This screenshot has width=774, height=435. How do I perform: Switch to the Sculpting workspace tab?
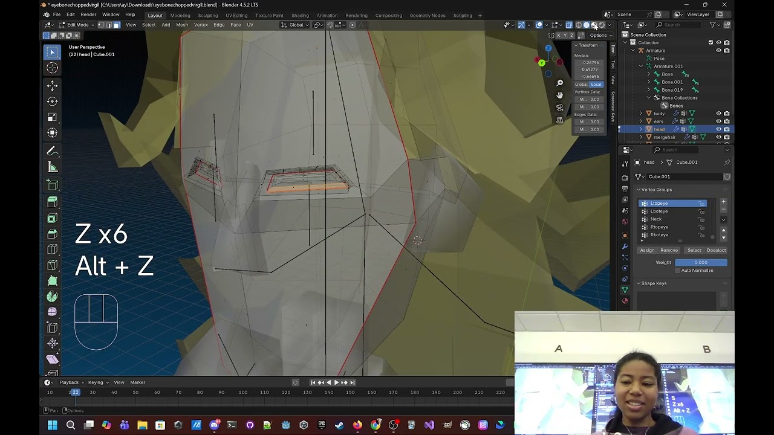pos(208,15)
